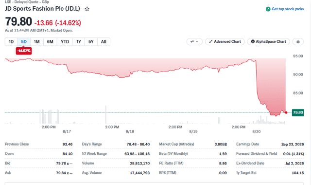311x185 pixels.
Task: Click Avg. Volume value 17,444,793
Action: 140,173
